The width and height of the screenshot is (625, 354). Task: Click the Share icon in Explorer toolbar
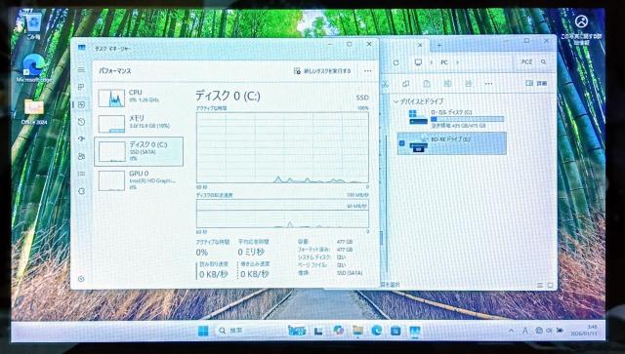pyautogui.click(x=468, y=84)
